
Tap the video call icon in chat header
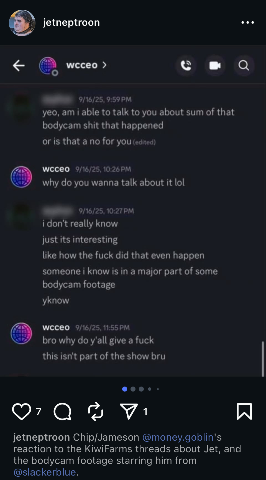(215, 65)
